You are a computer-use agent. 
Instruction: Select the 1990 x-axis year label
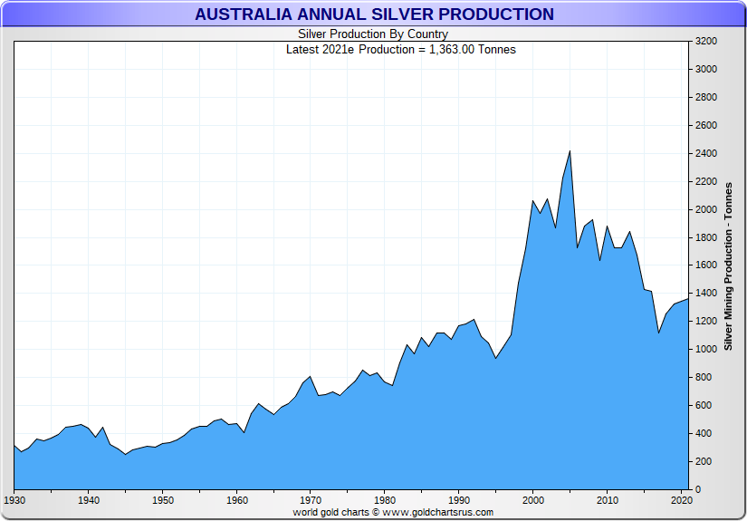click(x=459, y=500)
